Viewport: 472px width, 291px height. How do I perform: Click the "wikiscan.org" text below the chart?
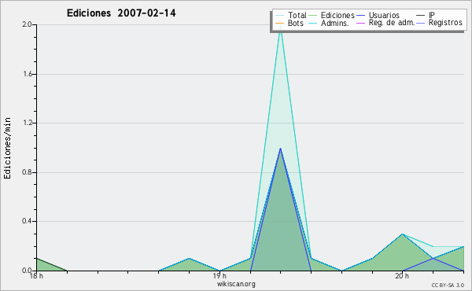click(x=236, y=284)
